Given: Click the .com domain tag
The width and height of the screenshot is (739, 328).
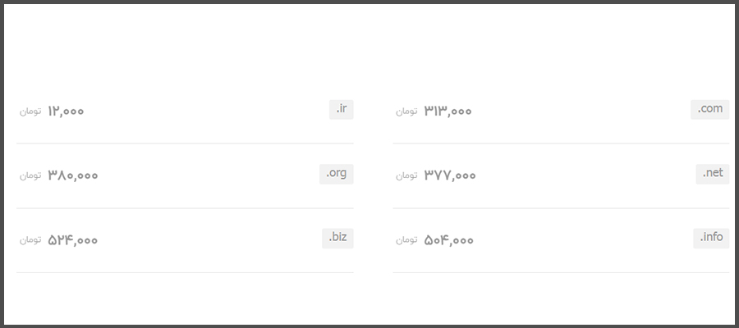Looking at the screenshot, I should click(709, 109).
